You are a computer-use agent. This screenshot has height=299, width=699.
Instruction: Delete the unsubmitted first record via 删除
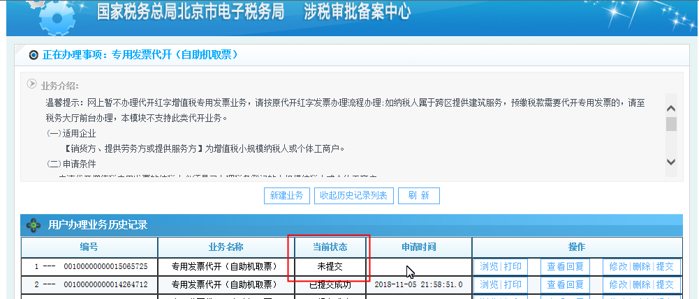642,266
